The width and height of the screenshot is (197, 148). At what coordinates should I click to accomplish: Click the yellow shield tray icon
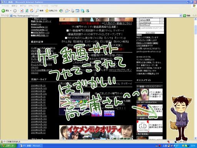click(x=183, y=146)
